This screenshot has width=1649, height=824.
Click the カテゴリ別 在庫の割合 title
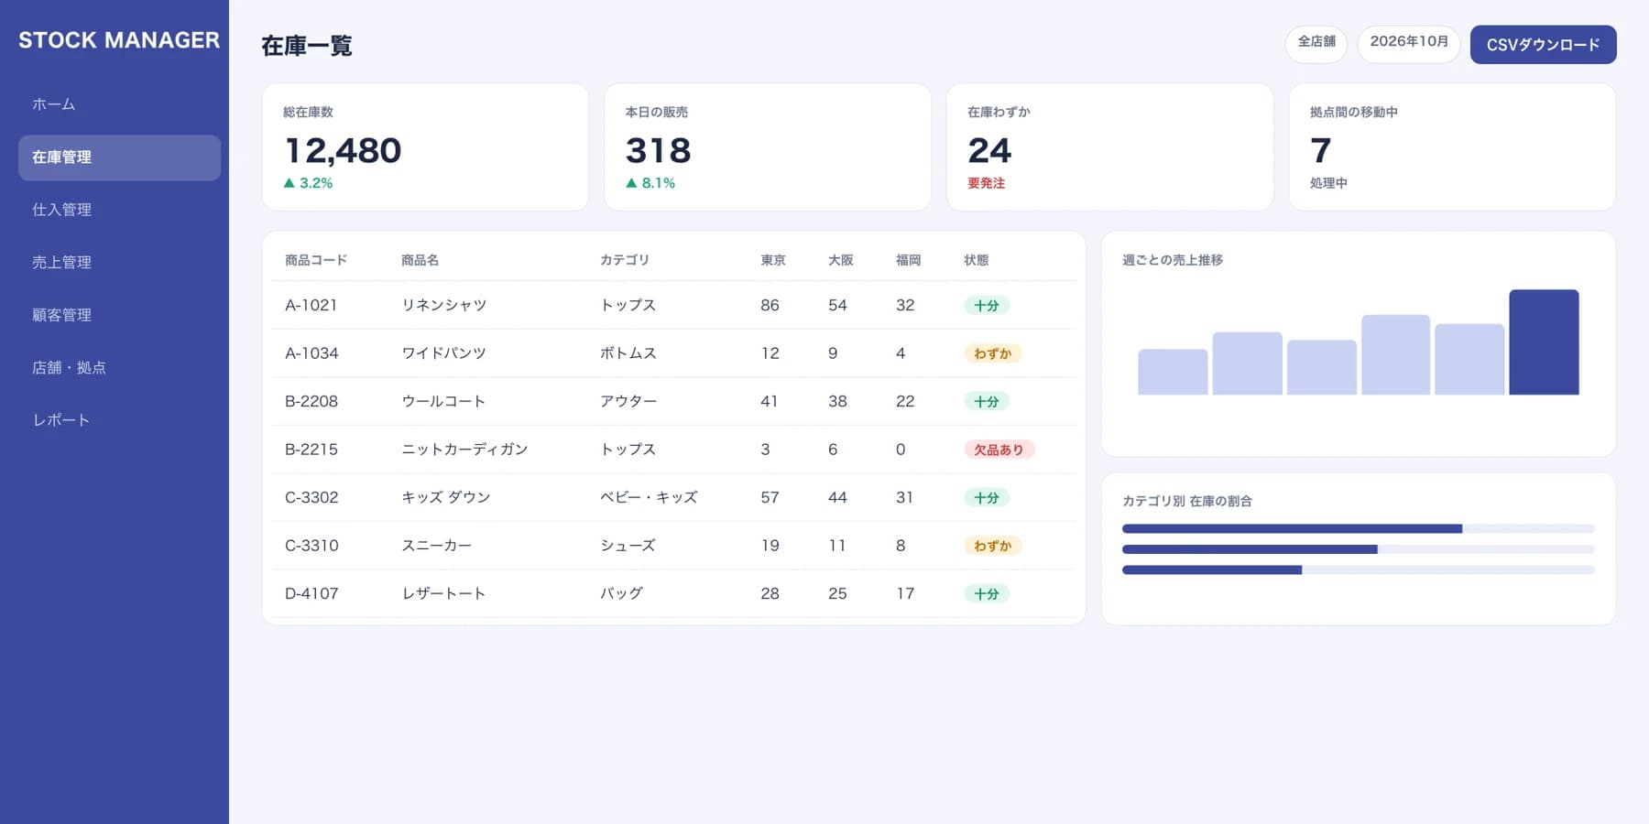[x=1187, y=501]
